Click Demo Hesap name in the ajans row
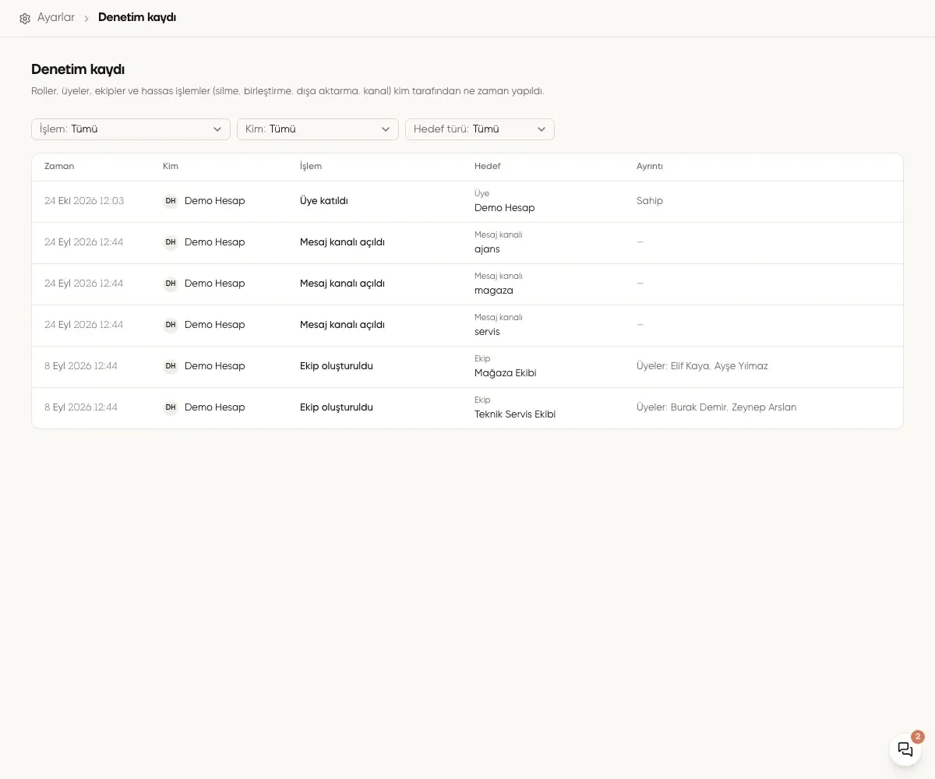935x779 pixels. coord(215,242)
